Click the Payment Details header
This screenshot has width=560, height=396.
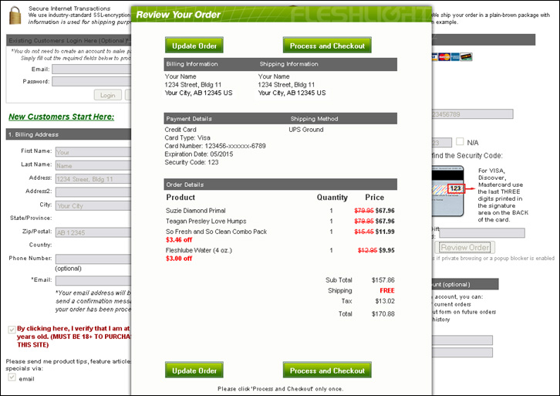(189, 119)
